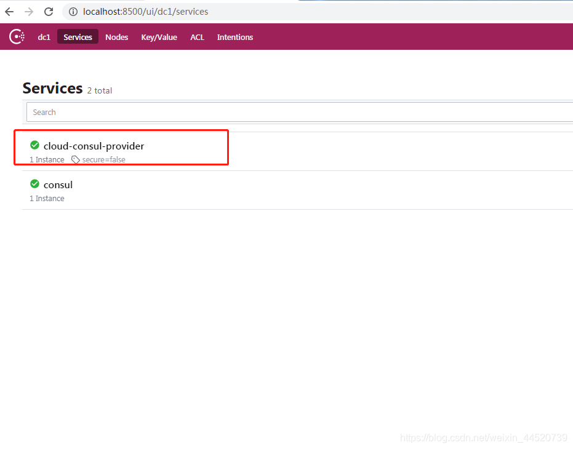Screen dimensions: 573x449
Task: Click the green check icon beside cloud-consul-provider
Action: 34,145
